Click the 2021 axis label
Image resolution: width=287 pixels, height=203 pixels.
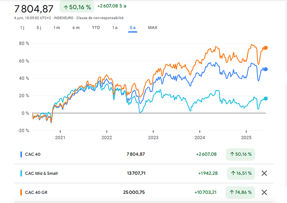point(60,137)
